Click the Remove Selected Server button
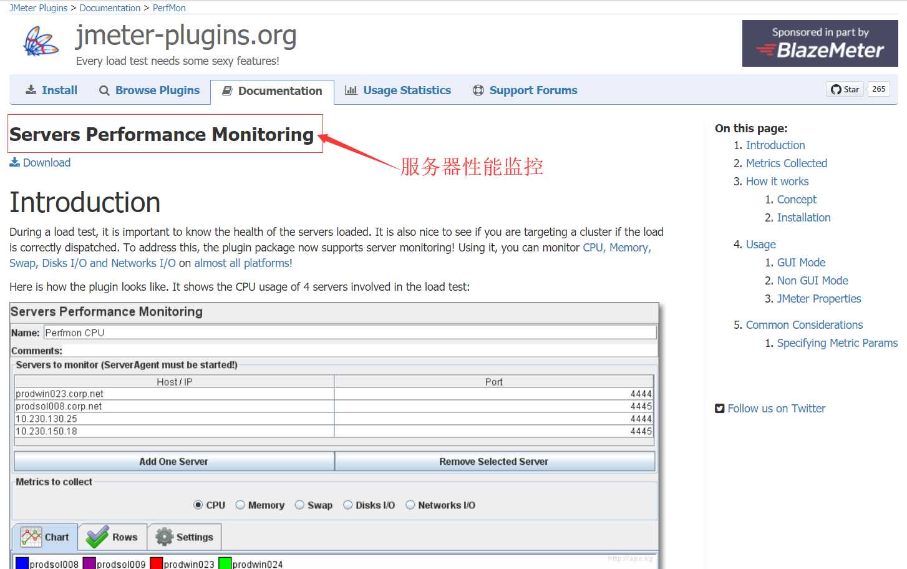 495,461
